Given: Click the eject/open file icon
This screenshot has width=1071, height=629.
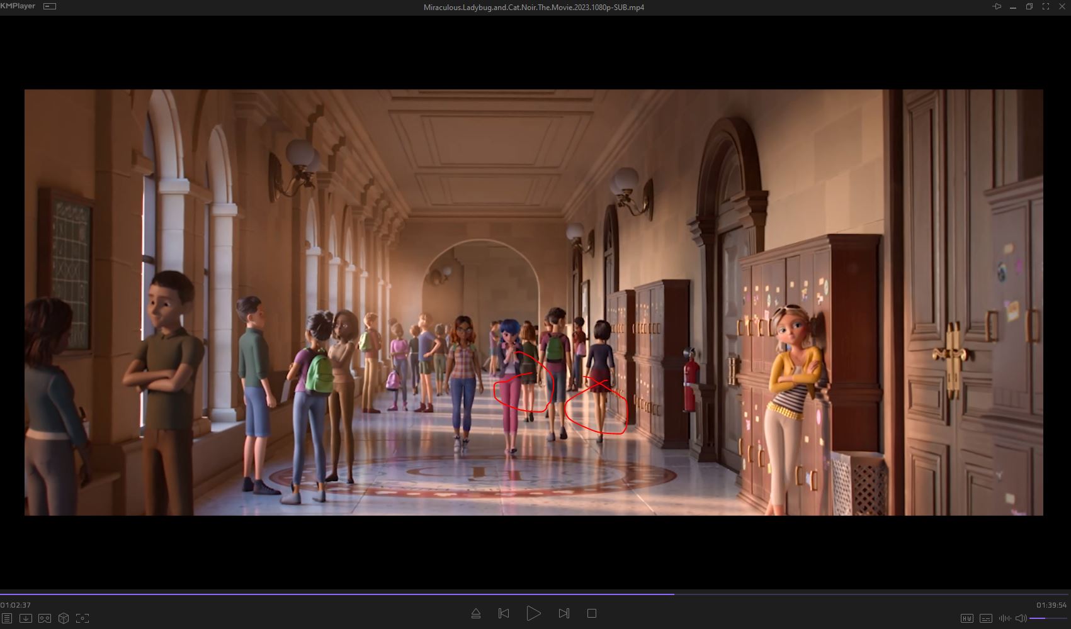Looking at the screenshot, I should tap(476, 613).
